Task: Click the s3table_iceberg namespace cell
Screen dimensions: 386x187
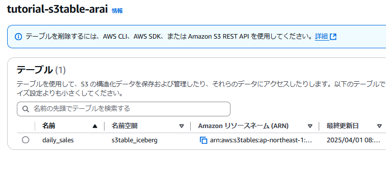Action: tap(135, 140)
